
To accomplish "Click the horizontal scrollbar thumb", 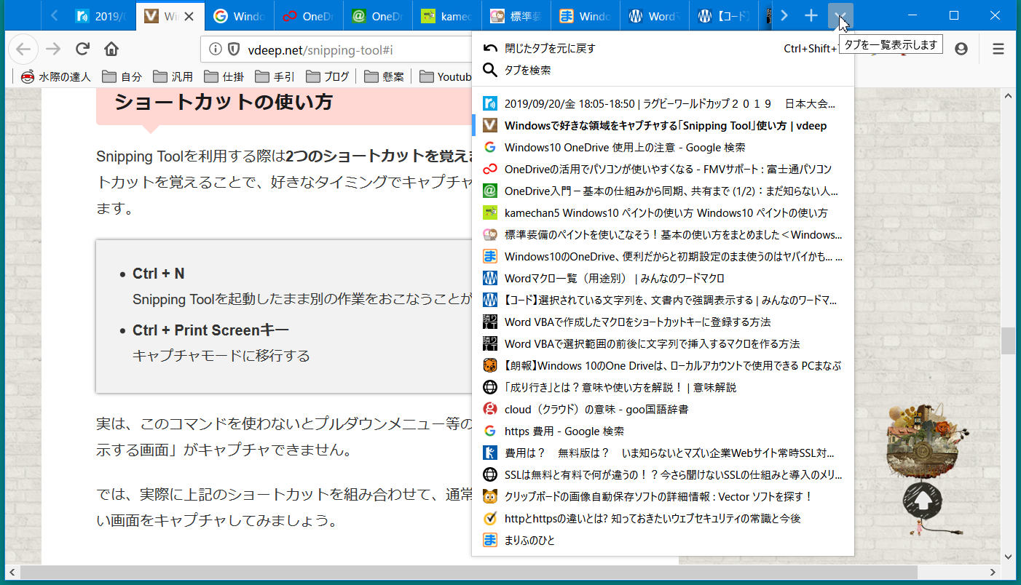I will [x=469, y=572].
